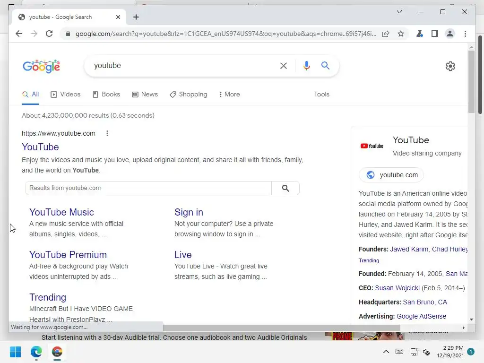Open the side panel icon
The height and width of the screenshot is (363, 484).
(x=435, y=34)
